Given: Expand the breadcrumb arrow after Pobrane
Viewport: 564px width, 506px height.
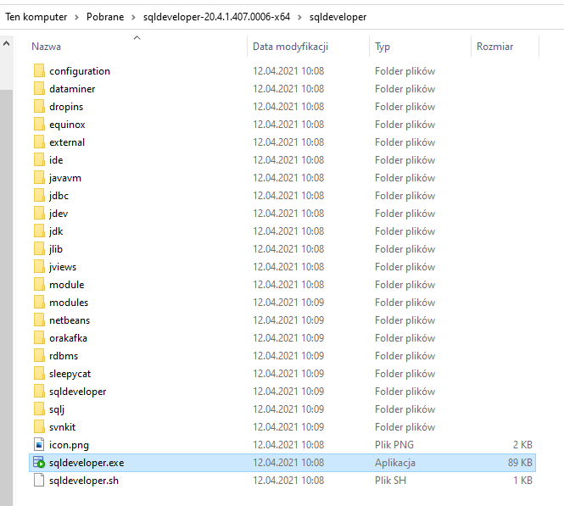Looking at the screenshot, I should 135,17.
